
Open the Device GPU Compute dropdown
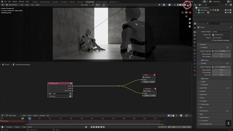pyautogui.click(x=222, y=38)
